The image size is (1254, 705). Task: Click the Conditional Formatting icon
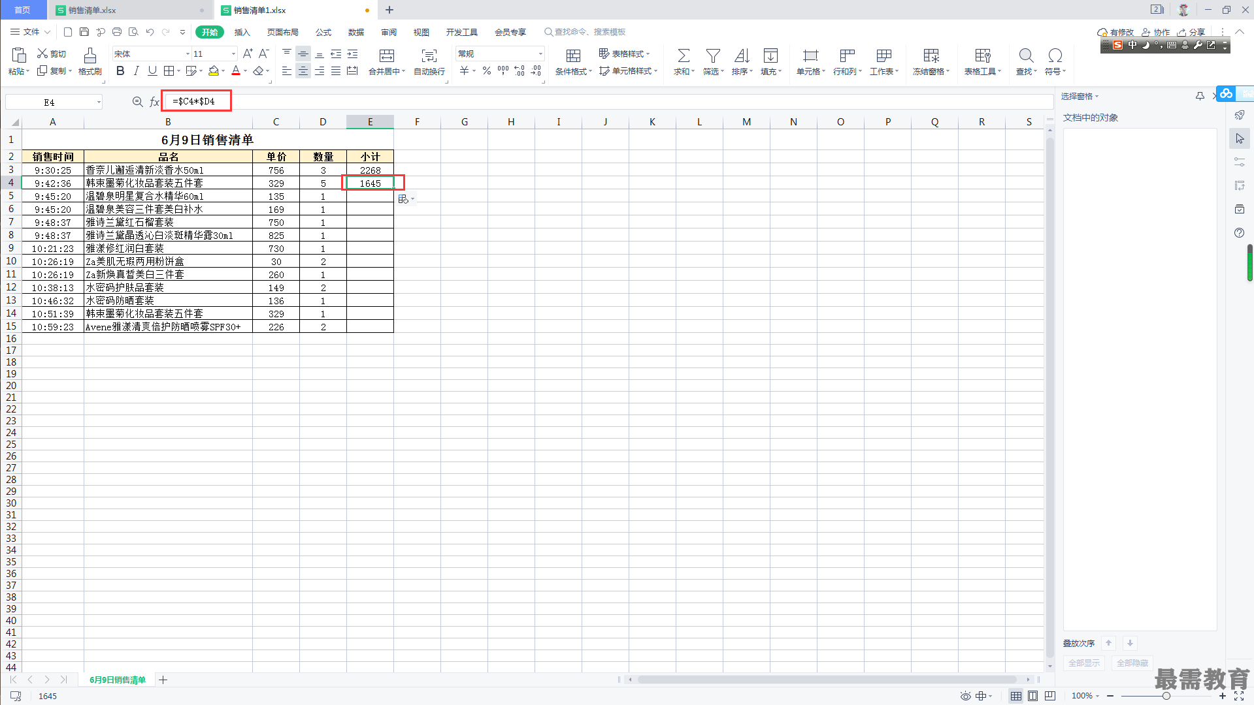[x=573, y=55]
